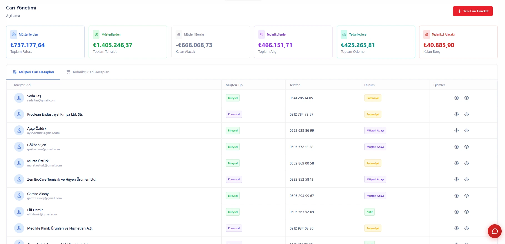Click the dollar icon for Gökhan Şen

point(456,147)
